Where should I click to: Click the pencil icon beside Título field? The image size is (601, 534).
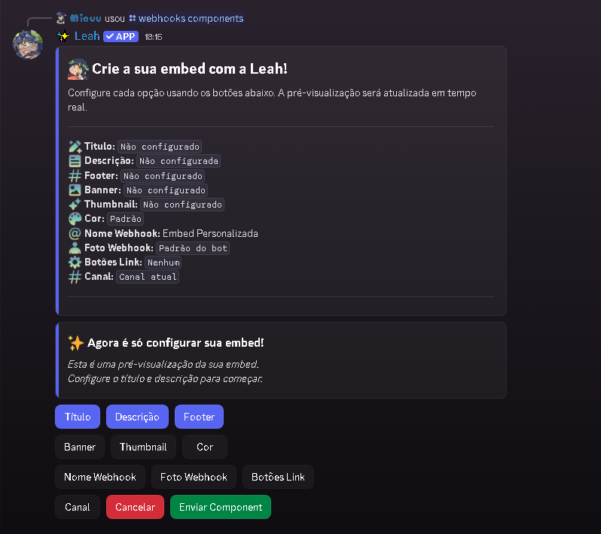(x=75, y=147)
